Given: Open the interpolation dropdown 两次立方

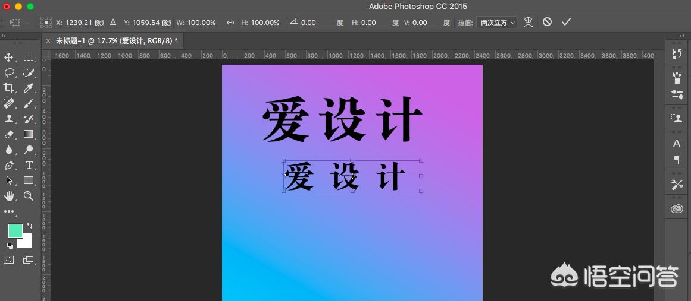Looking at the screenshot, I should click(496, 23).
